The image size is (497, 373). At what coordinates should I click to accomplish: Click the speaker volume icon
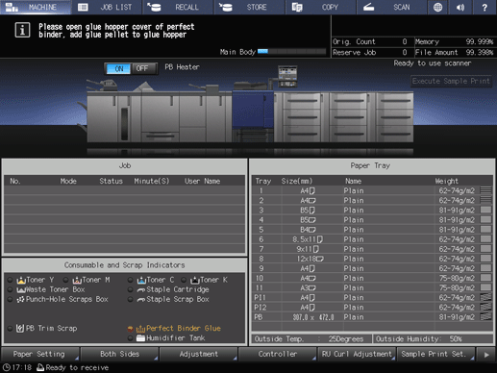coord(460,7)
